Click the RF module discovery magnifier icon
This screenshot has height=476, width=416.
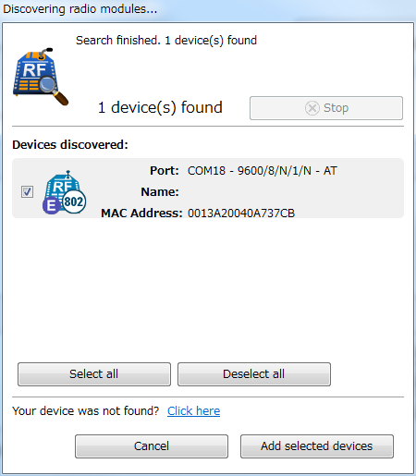point(41,77)
